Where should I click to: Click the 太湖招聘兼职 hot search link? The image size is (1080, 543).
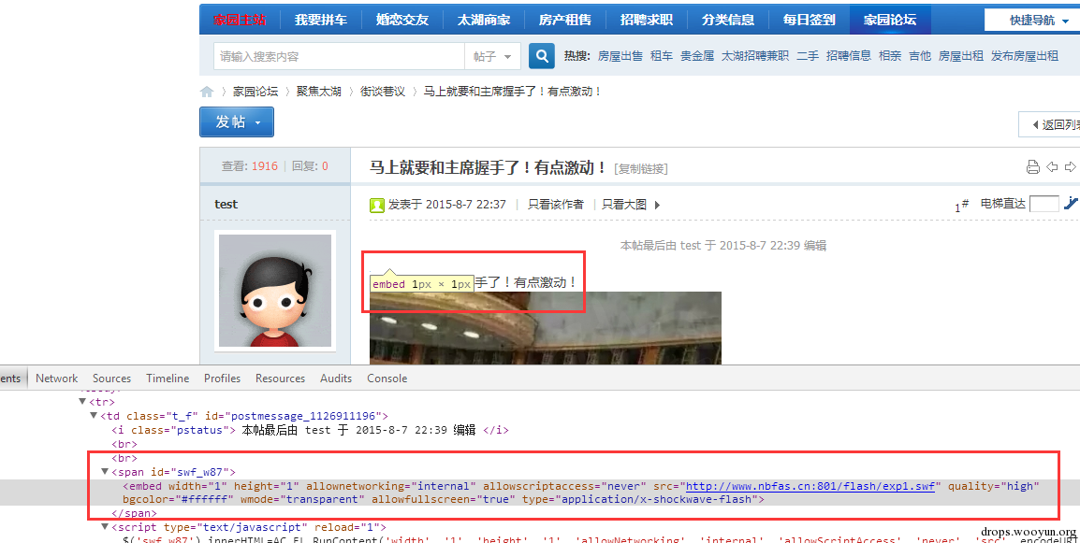click(x=755, y=56)
